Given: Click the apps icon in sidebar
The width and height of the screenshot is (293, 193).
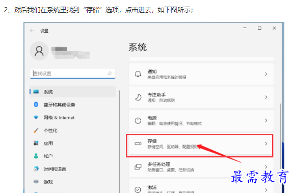Looking at the screenshot, I should [36, 143].
